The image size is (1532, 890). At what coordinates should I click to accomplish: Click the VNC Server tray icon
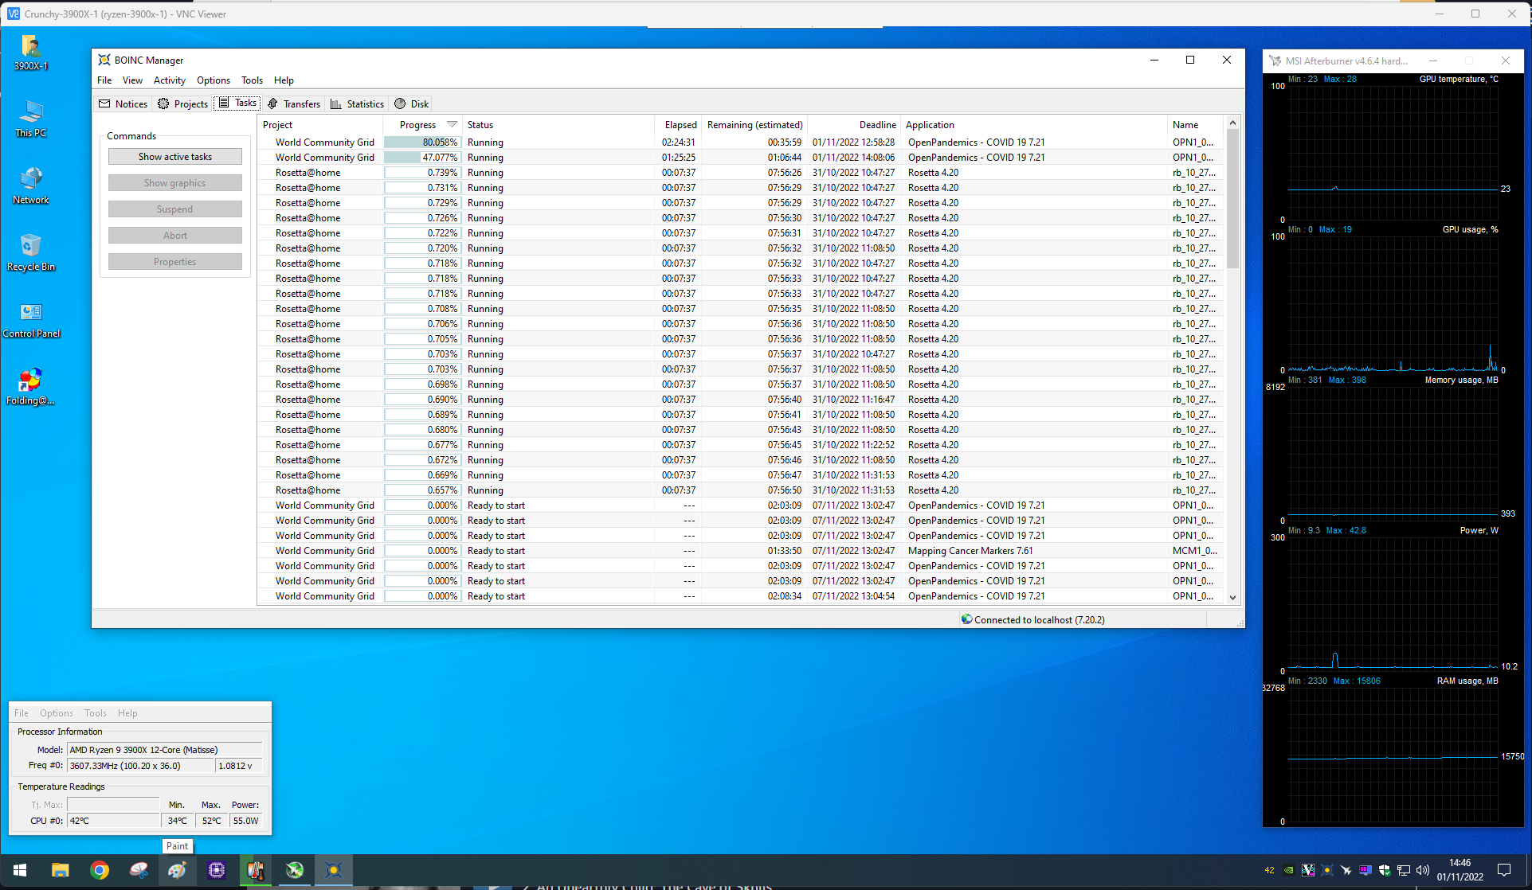point(1307,870)
